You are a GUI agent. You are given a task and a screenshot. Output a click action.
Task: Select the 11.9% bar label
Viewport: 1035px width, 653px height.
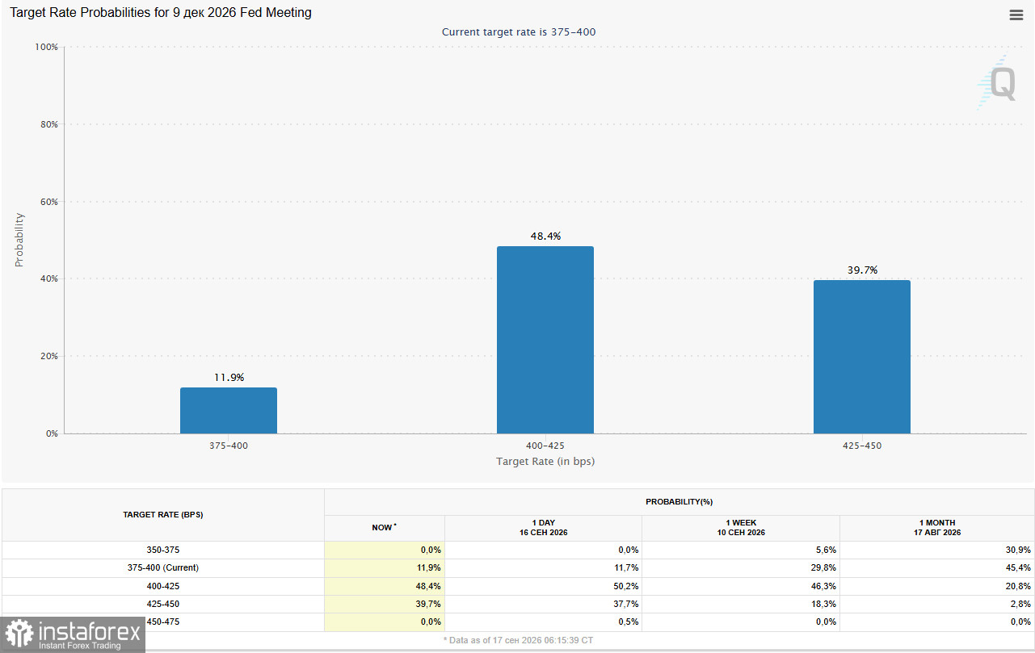click(229, 377)
